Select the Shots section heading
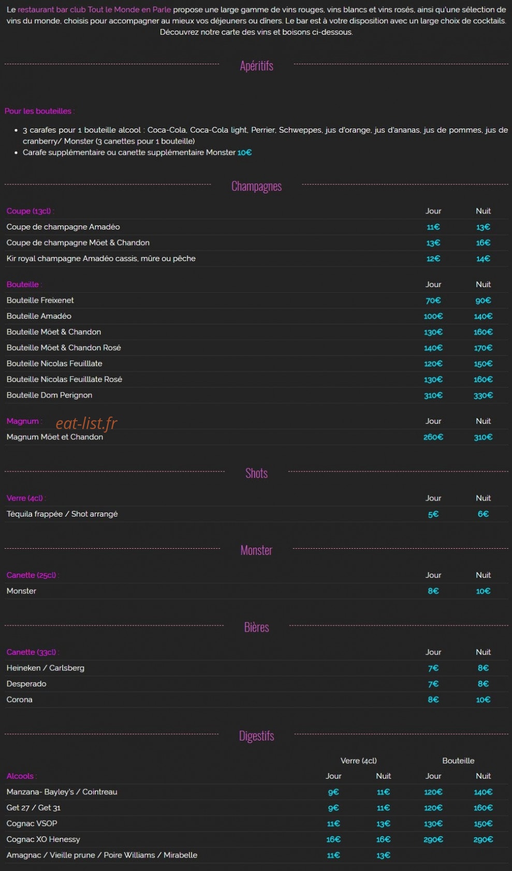Screen dimensions: 512x871 [x=256, y=473]
